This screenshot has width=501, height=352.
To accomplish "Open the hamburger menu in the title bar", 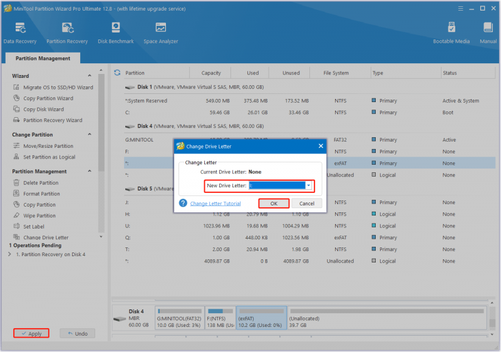I will point(460,9).
